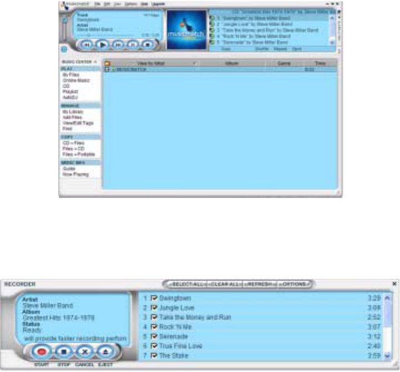This screenshot has height=372, width=400.
Task: Click the Clear All button in Recorder
Action: 225,284
